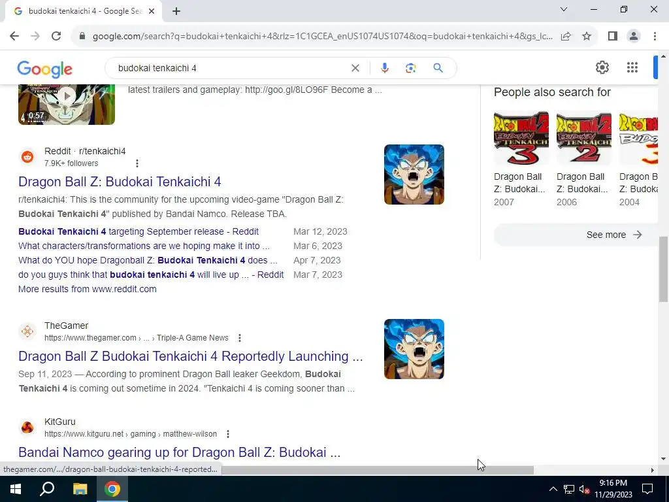
Task: Click the address bar URL
Action: 322,37
